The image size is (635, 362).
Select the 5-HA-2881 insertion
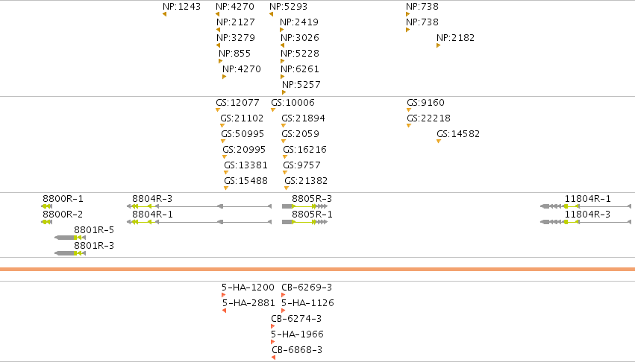(248, 303)
